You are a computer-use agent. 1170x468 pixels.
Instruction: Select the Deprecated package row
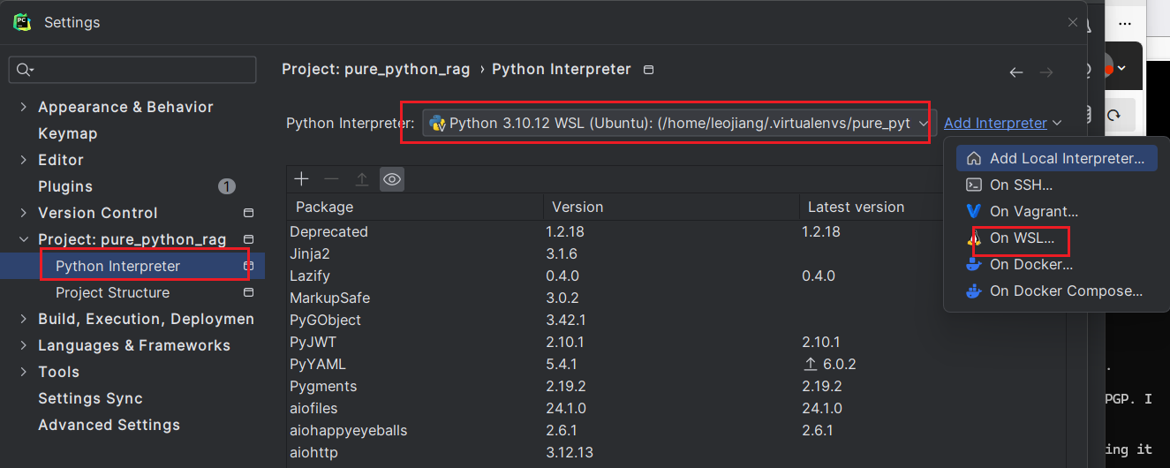click(676, 231)
